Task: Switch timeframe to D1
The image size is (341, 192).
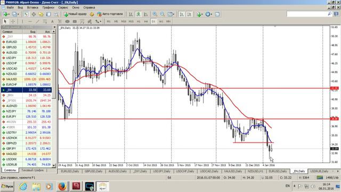Action: 153,21
